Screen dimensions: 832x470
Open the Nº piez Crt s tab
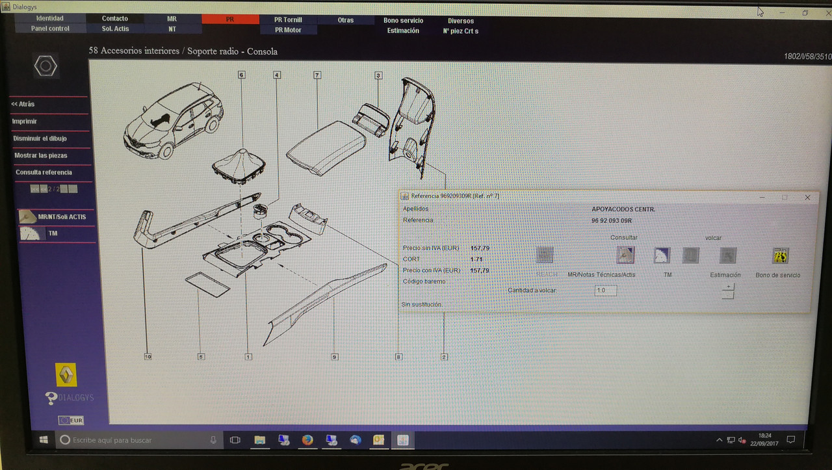coord(461,31)
